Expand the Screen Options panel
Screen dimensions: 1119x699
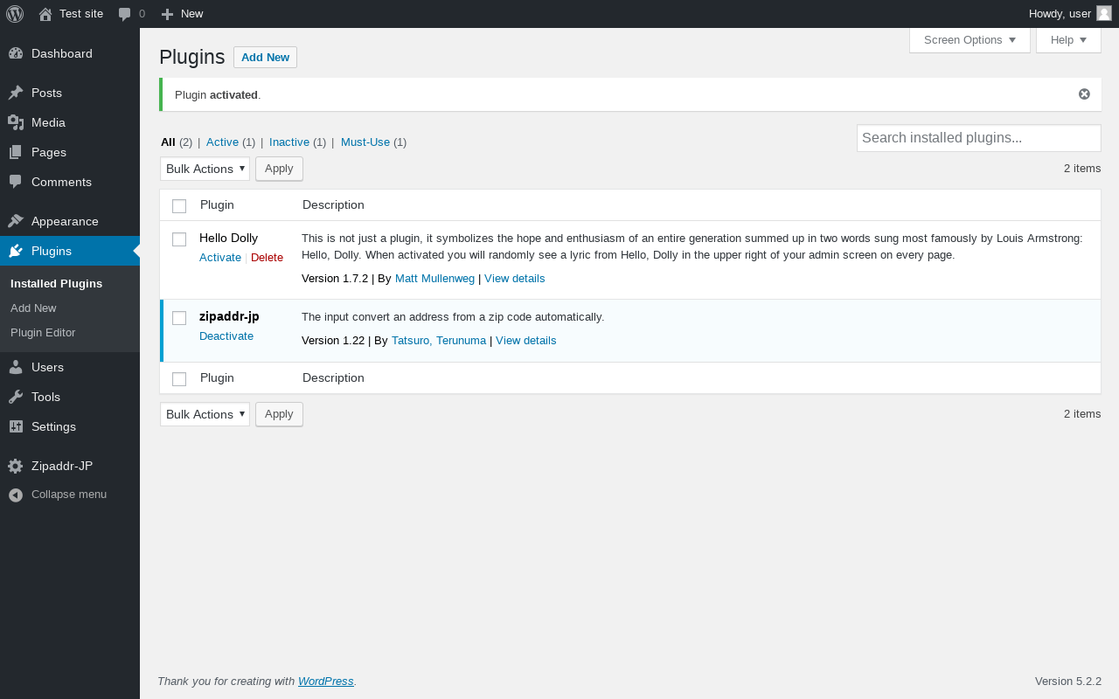click(x=970, y=40)
